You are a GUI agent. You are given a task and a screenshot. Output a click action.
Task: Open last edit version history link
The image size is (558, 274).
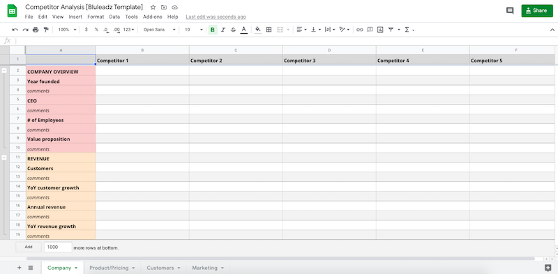pos(216,17)
